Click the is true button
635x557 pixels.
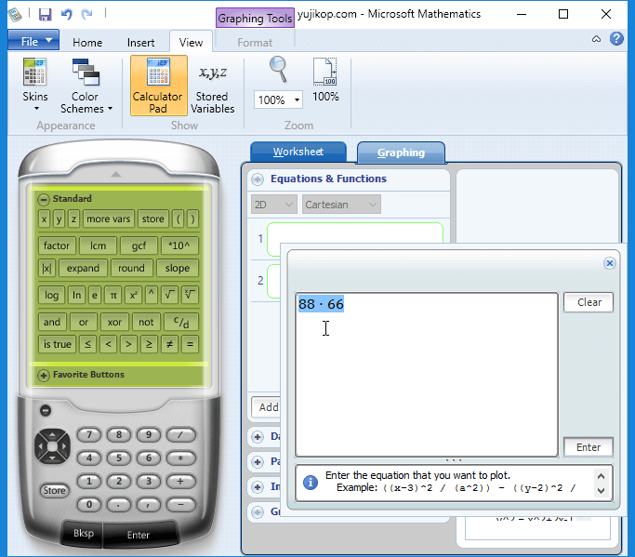pos(57,345)
